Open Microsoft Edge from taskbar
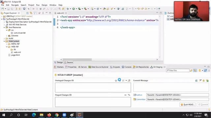Viewport: 211px width, 118px height. [34, 115]
